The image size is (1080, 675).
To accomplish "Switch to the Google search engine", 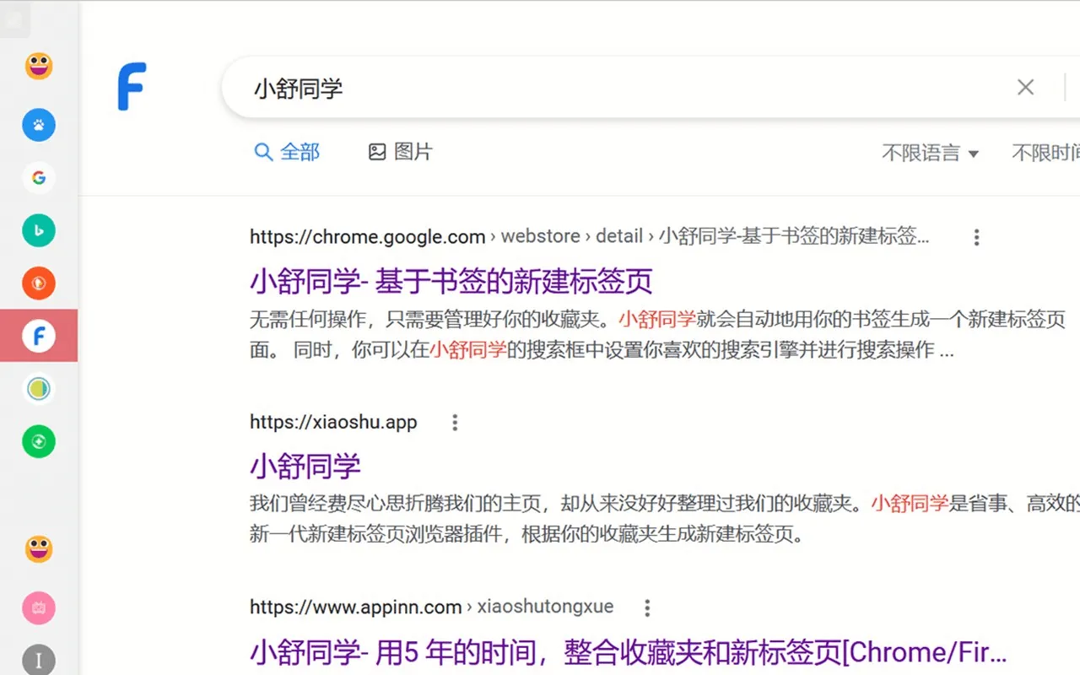I will coord(38,177).
